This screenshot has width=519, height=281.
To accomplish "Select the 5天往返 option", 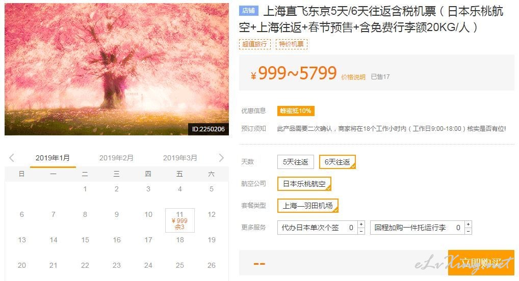I will (x=296, y=162).
